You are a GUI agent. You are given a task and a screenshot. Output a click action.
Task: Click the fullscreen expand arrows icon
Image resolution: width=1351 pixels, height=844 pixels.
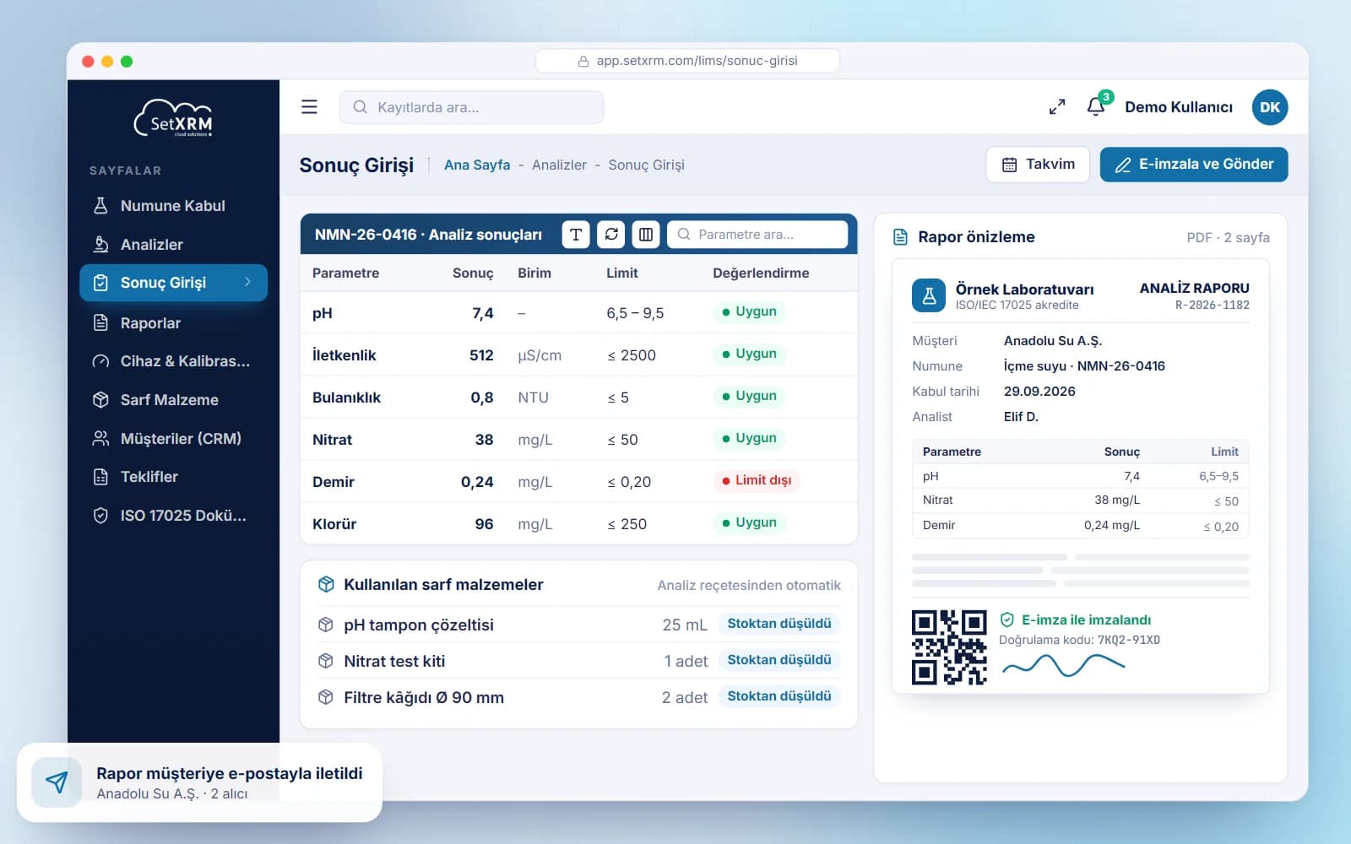pyautogui.click(x=1057, y=107)
